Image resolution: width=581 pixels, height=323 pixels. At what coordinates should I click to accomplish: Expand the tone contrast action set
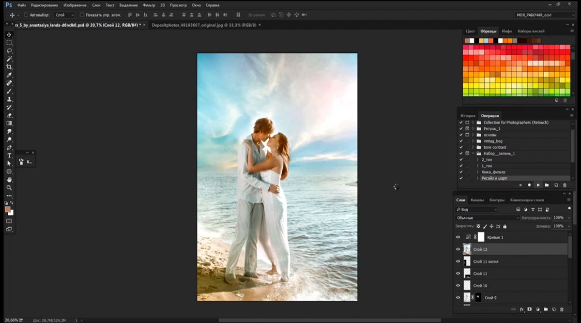point(473,147)
